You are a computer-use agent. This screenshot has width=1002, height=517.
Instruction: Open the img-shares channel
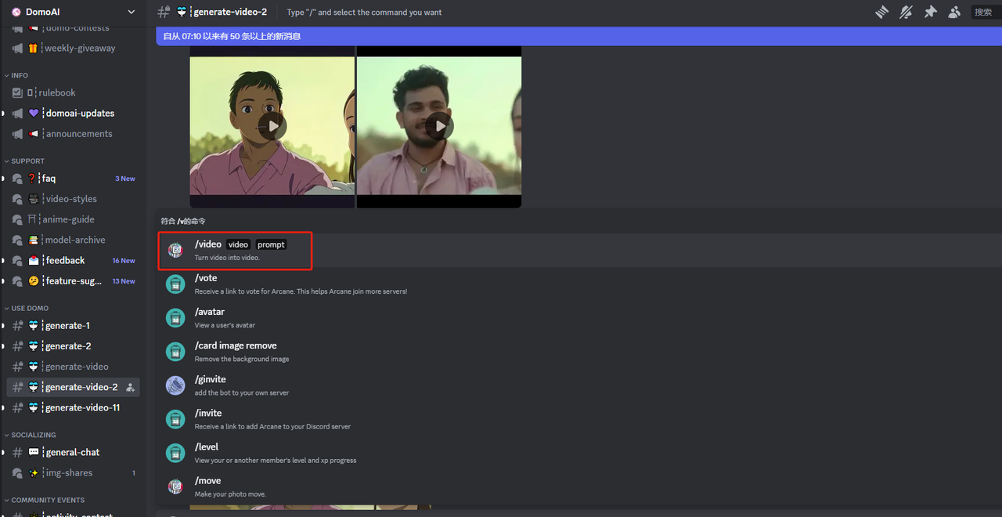[73, 472]
